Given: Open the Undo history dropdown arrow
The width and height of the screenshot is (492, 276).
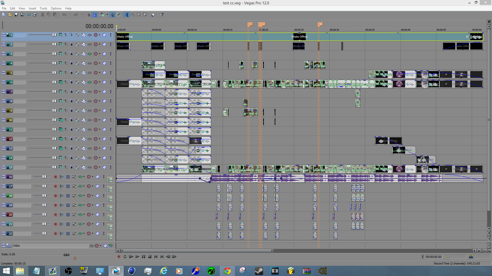Looking at the screenshot, I should [x=70, y=15].
